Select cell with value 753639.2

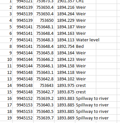coord(44,98)
